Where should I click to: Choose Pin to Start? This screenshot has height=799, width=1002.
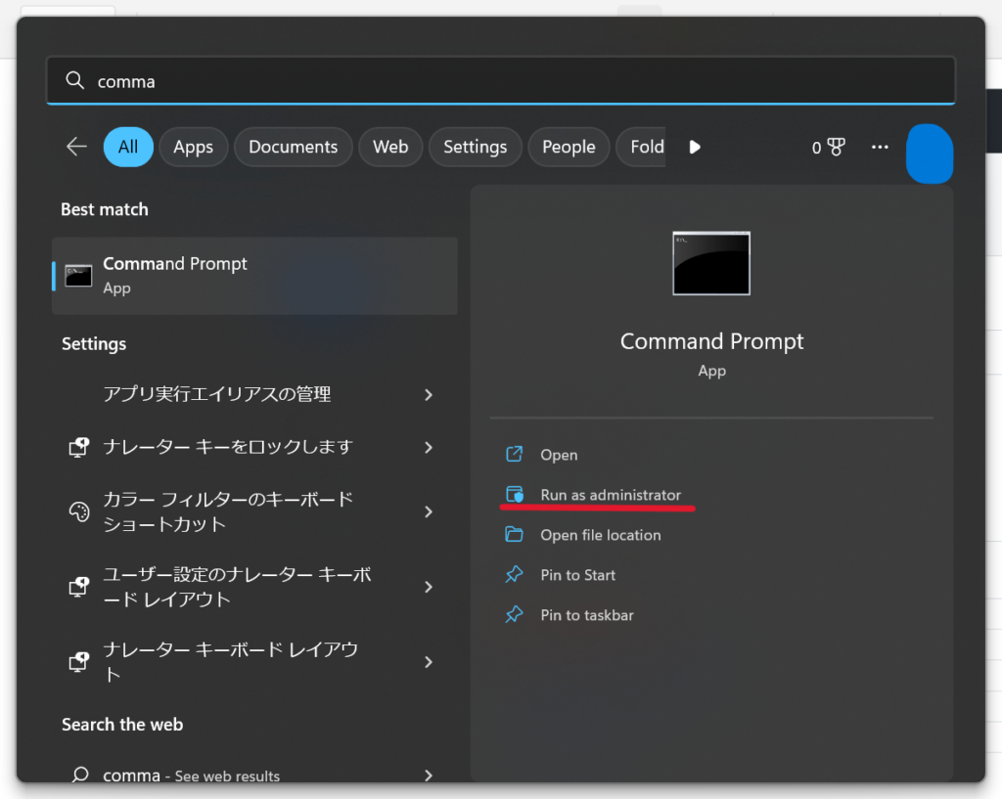pos(577,575)
